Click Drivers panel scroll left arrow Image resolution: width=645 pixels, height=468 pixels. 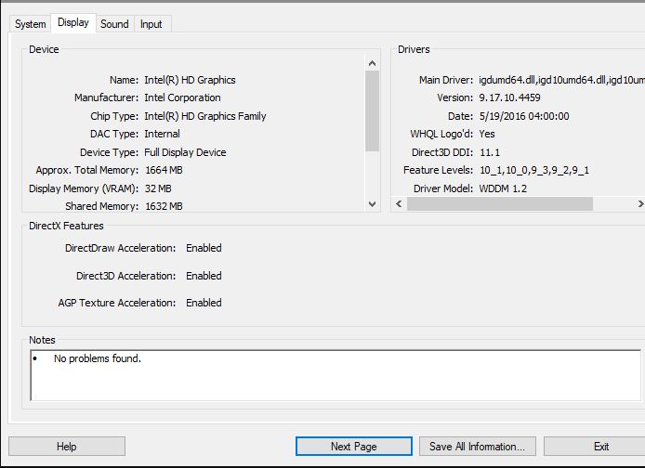399,203
